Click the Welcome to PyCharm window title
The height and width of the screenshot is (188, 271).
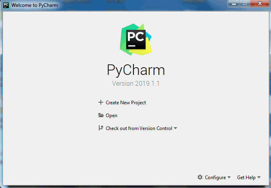pyautogui.click(x=35, y=5)
